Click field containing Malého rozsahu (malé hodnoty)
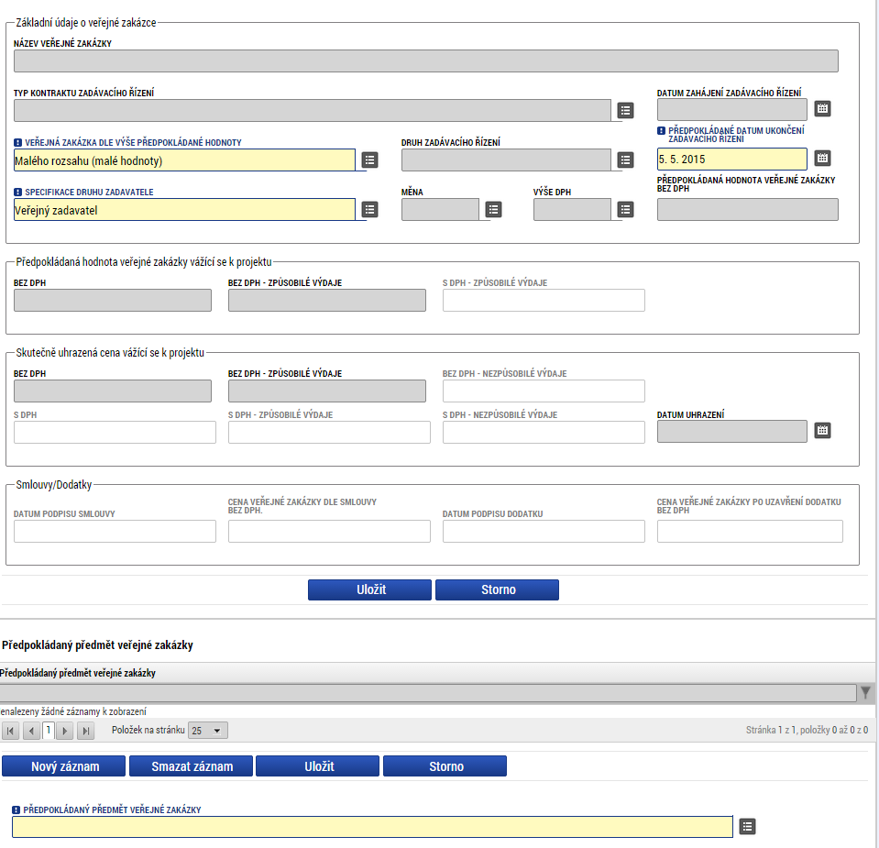This screenshot has width=879, height=848. (184, 160)
